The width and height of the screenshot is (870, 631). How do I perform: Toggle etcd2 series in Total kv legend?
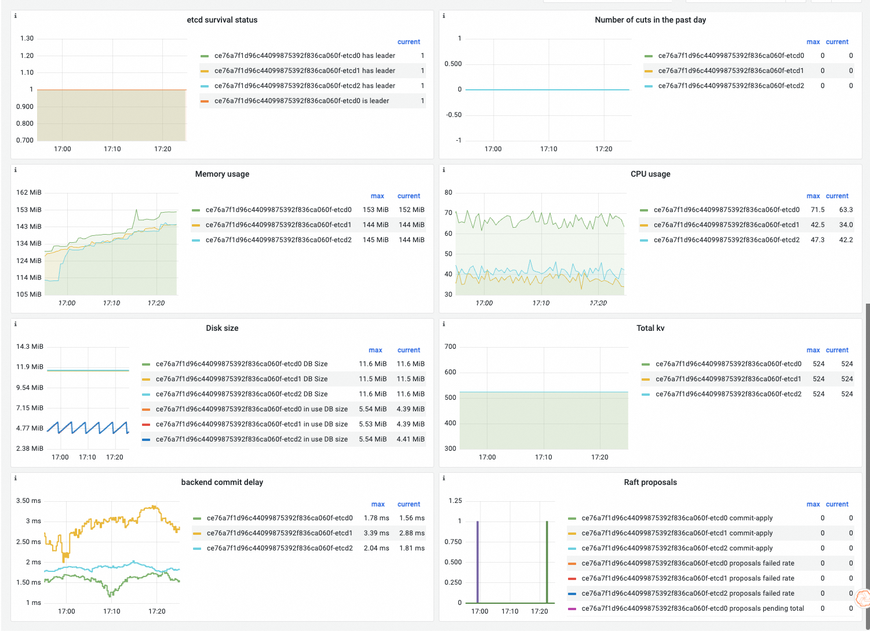pos(729,394)
